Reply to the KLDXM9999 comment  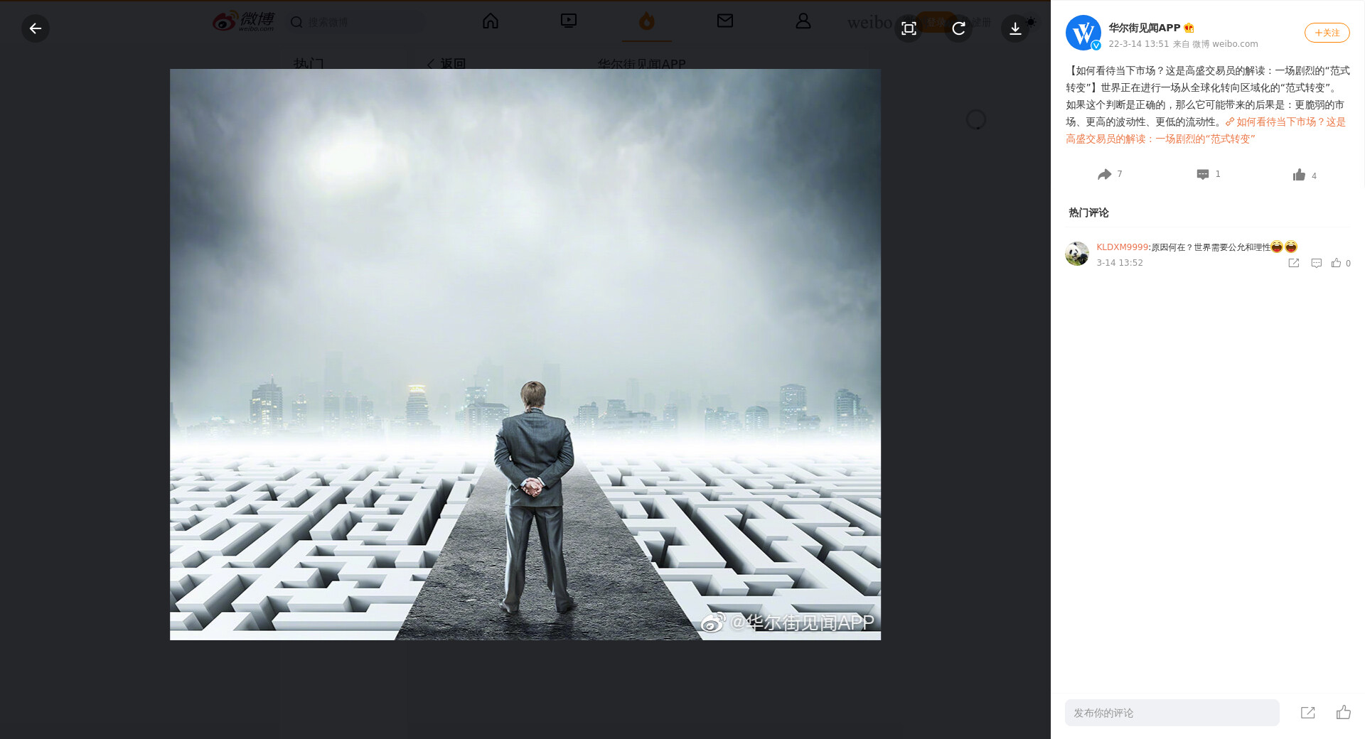coord(1316,263)
